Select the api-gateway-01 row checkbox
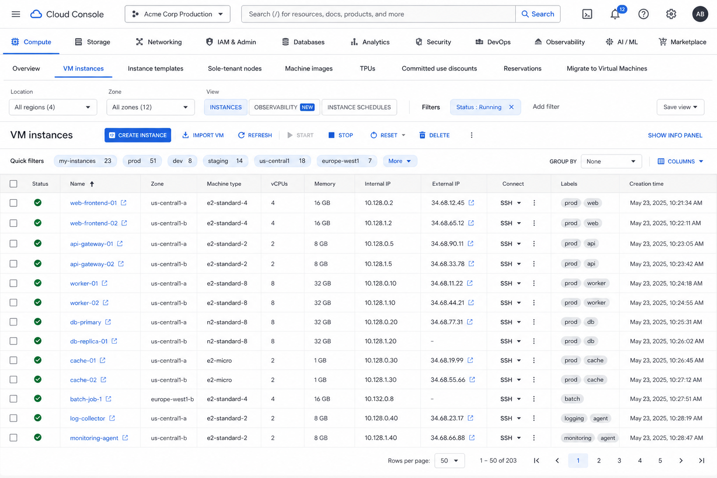Viewport: 717px width, 478px height. click(14, 244)
